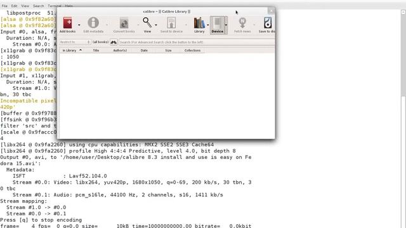The height and width of the screenshot is (228, 406).
Task: Click the Add books icon
Action: pyautogui.click(x=68, y=23)
